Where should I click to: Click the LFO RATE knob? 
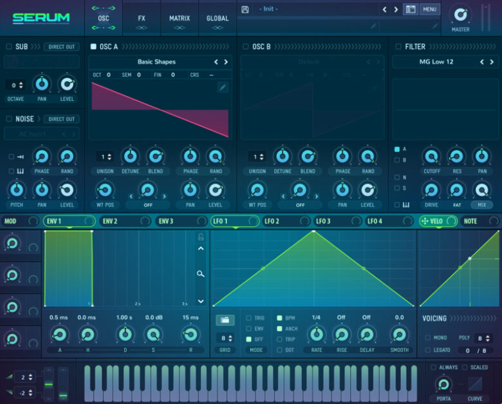click(x=317, y=334)
